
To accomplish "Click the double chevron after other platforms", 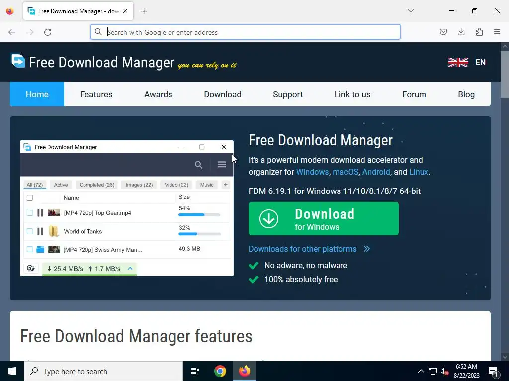I will pyautogui.click(x=367, y=249).
